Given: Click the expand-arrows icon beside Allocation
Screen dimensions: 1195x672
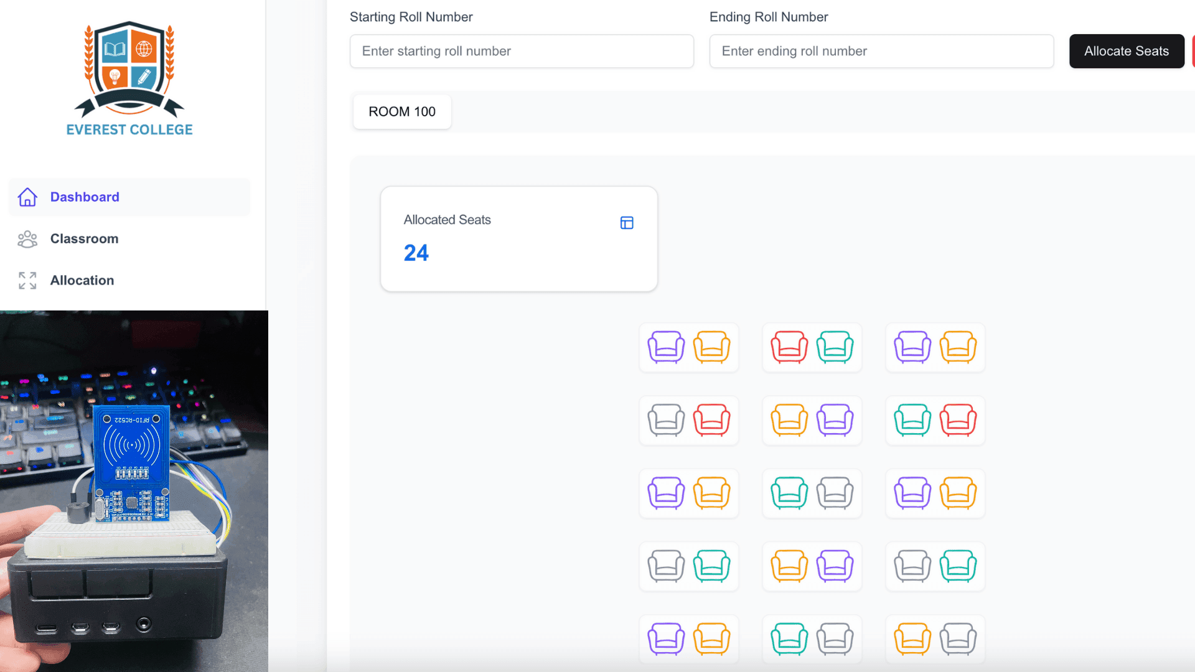Looking at the screenshot, I should coord(27,281).
